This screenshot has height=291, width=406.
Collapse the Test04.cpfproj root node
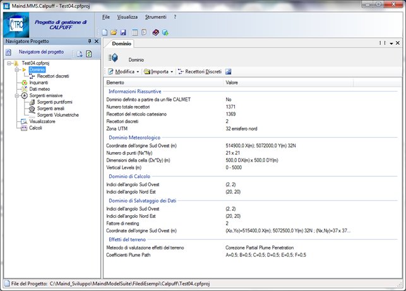click(x=9, y=63)
